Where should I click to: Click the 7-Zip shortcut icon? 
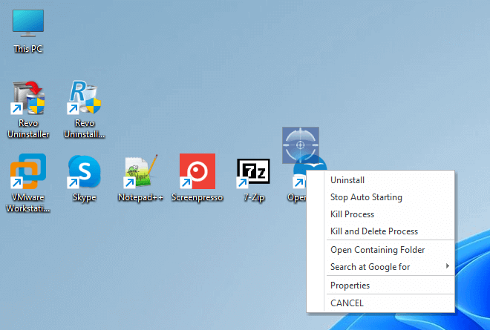click(253, 172)
